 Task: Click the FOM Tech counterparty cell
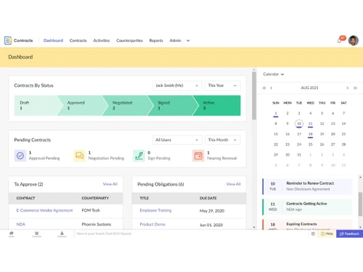click(91, 210)
